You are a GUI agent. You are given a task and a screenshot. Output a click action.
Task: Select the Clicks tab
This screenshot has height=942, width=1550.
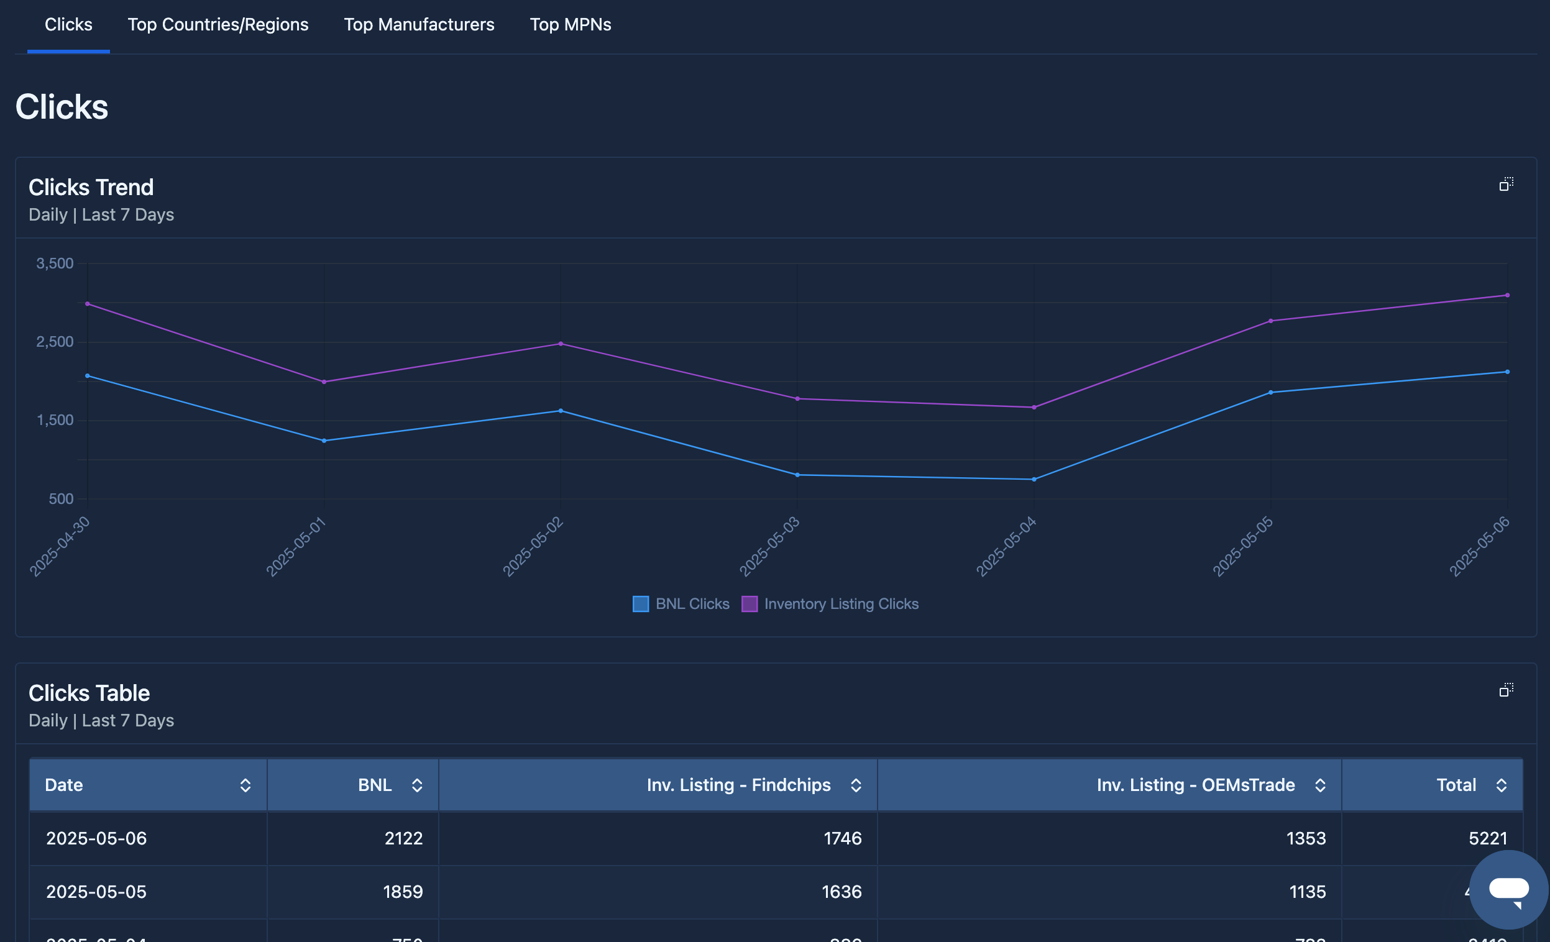pos(68,24)
